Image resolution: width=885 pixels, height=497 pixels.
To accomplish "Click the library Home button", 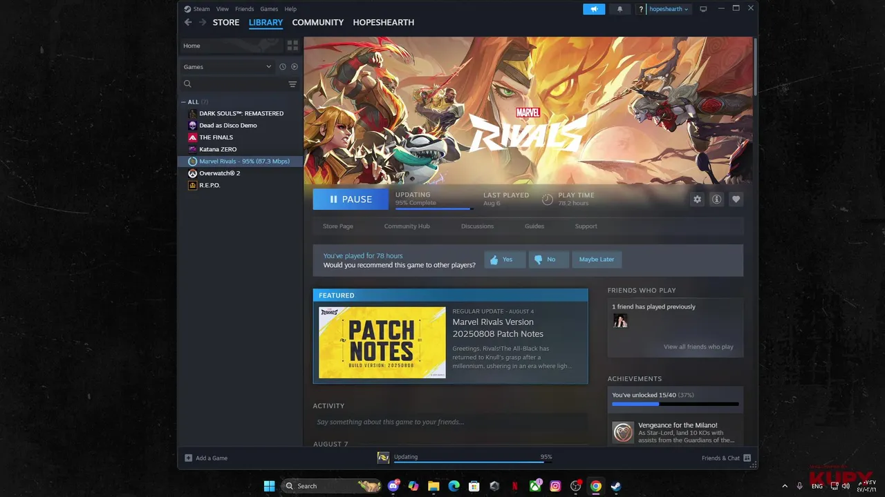I will (x=231, y=46).
